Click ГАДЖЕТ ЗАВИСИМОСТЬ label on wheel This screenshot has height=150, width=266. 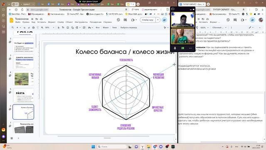tap(95, 108)
